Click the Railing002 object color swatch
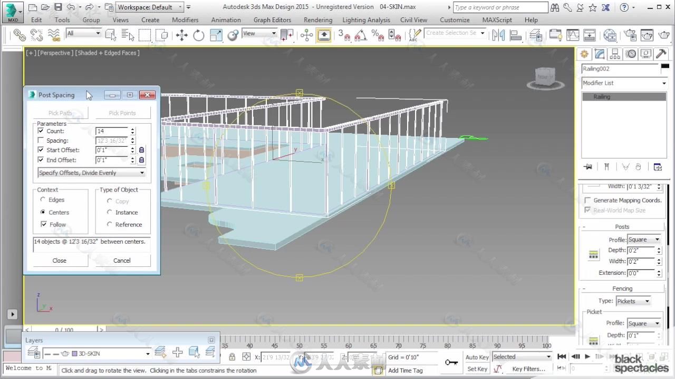 pos(664,66)
